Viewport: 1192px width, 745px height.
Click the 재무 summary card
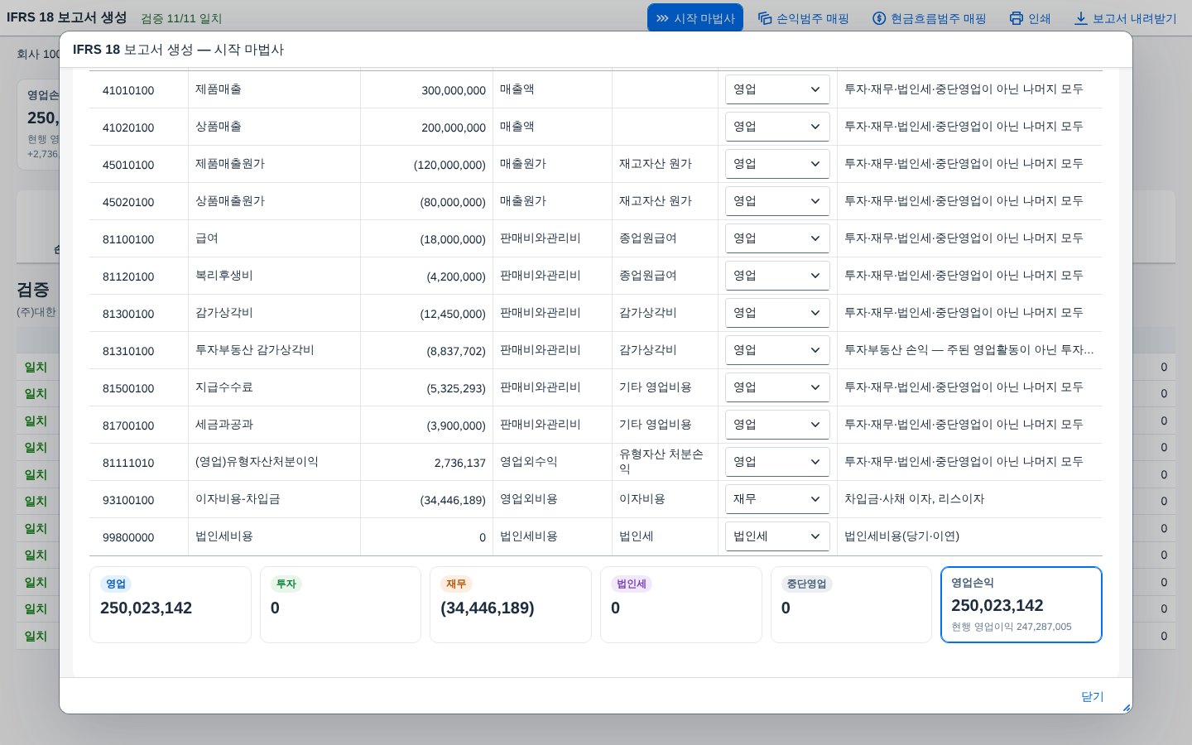pos(511,604)
